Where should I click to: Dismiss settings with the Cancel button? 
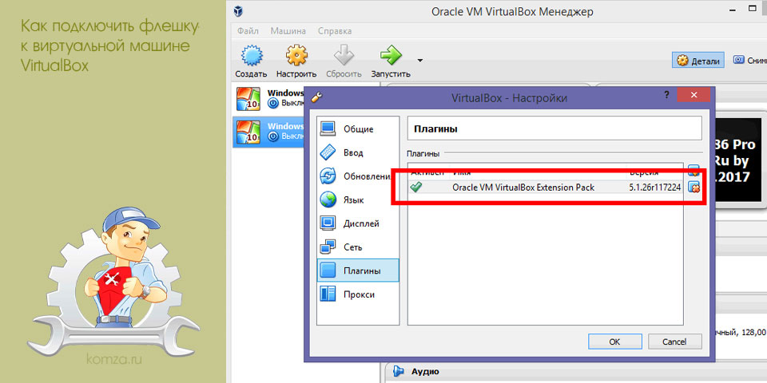674,342
